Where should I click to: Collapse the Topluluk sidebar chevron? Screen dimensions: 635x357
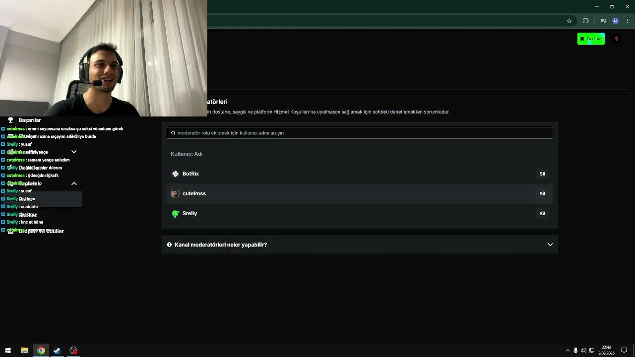coord(74,183)
